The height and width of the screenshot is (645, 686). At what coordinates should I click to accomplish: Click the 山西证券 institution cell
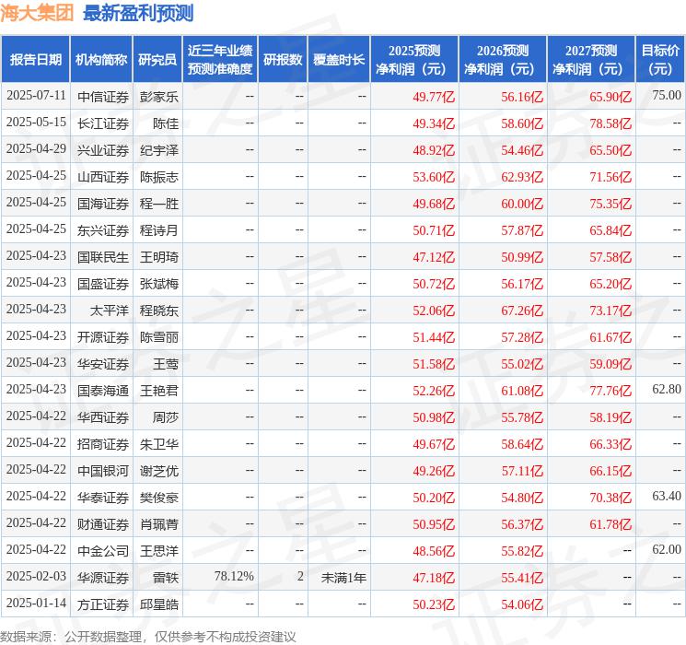coord(103,177)
